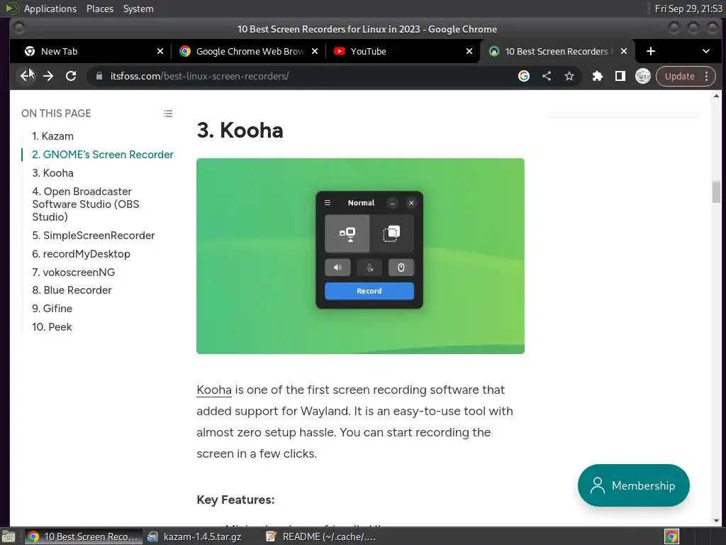Bookmark this page with star icon
This screenshot has height=545, width=726.
coord(569,76)
